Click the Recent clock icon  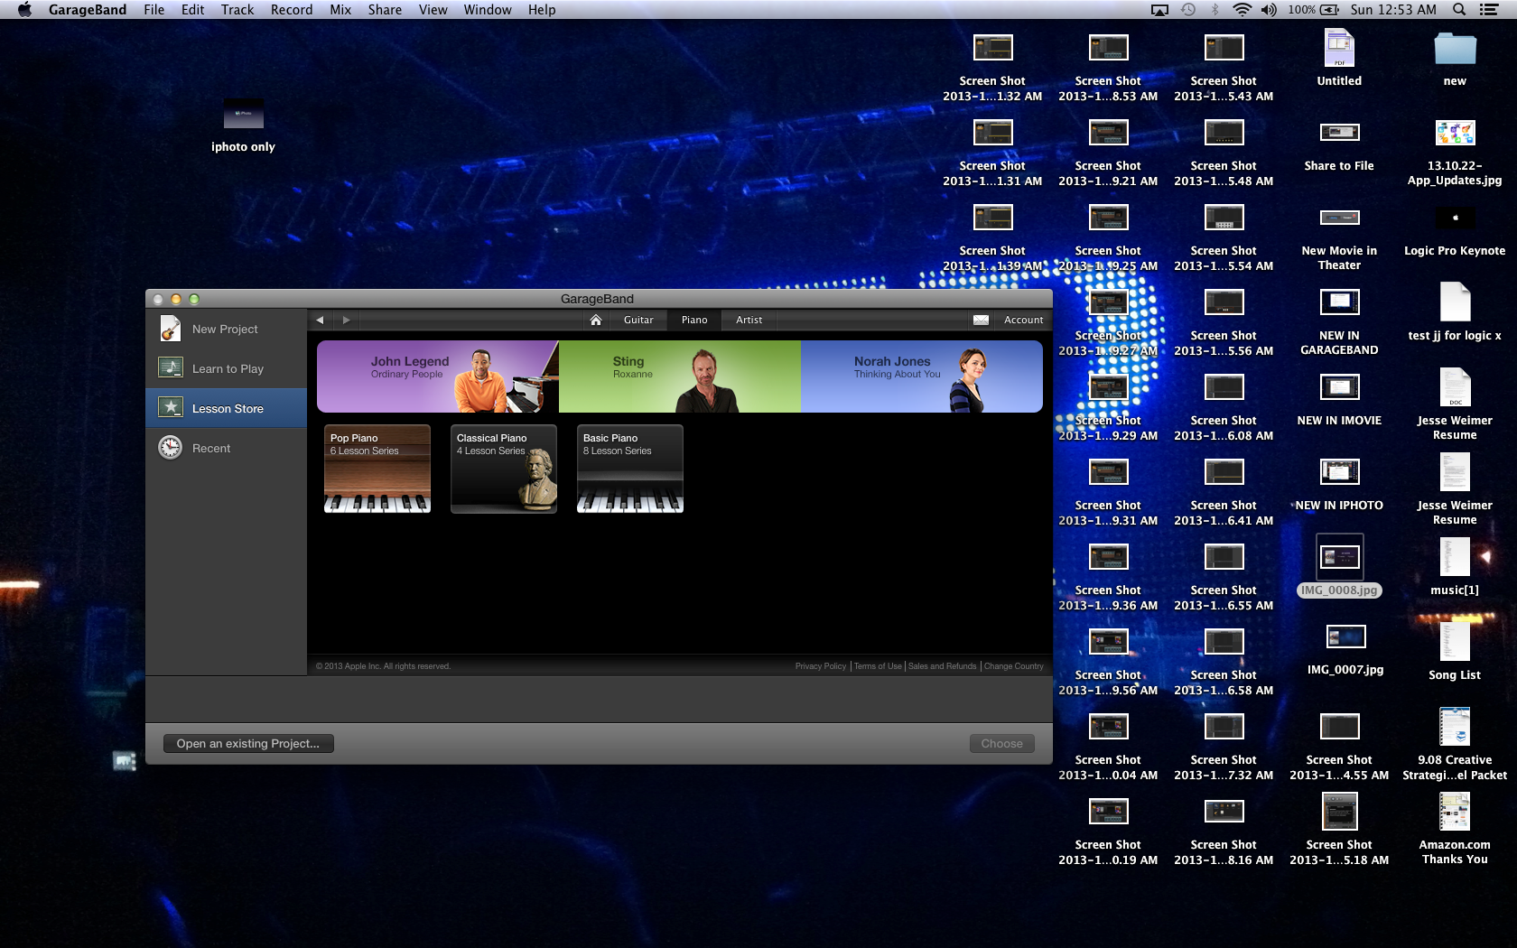(170, 447)
